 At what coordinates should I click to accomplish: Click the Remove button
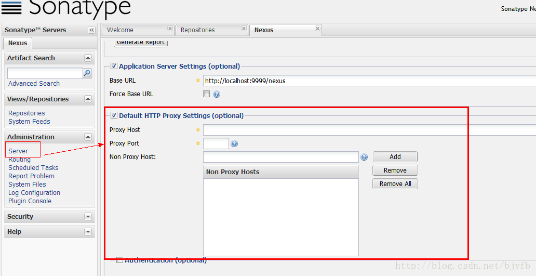pyautogui.click(x=395, y=170)
